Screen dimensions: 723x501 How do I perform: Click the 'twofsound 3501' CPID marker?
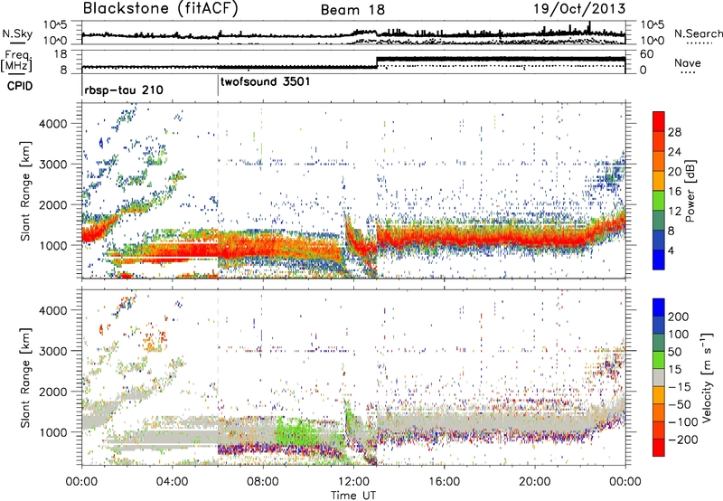click(265, 81)
